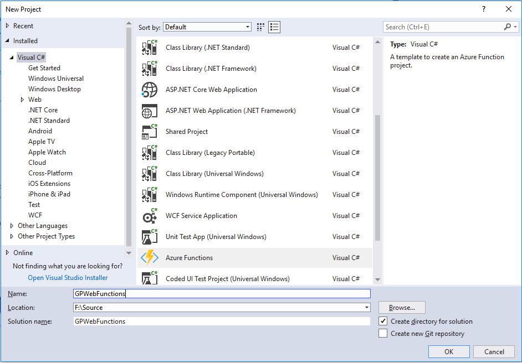Collapse the Visual C# node

click(x=12, y=57)
